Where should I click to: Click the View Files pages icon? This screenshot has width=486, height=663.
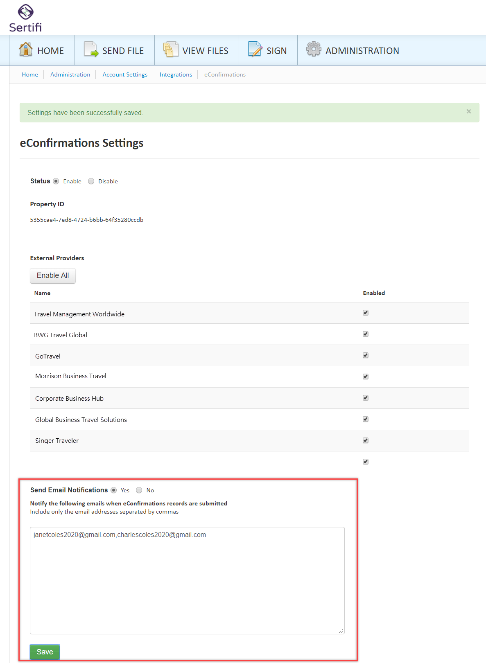[x=171, y=49]
